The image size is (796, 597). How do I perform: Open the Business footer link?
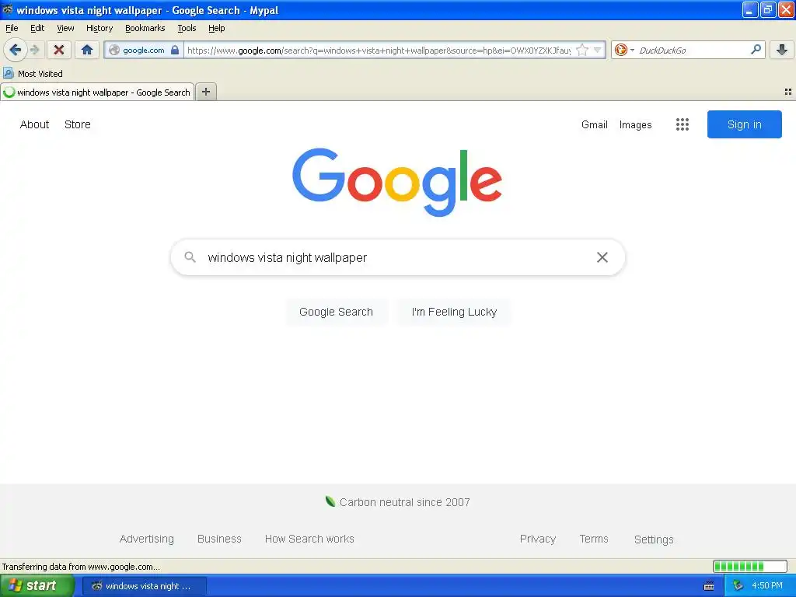219,539
